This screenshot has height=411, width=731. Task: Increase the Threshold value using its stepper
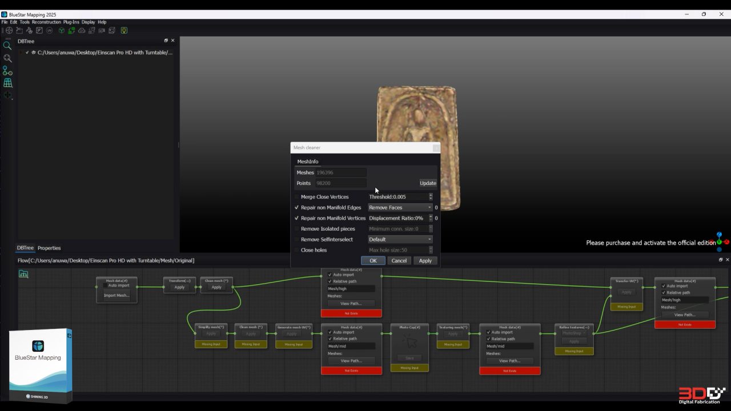point(431,195)
